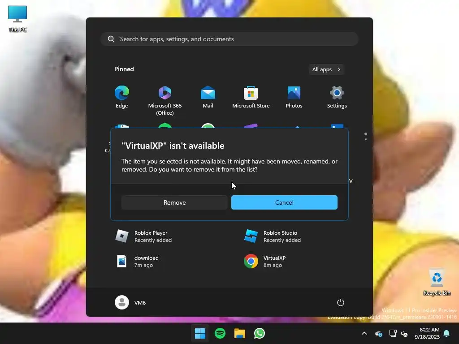459x344 pixels.
Task: Open the clock showing 8:22 AM
Action: (x=427, y=333)
